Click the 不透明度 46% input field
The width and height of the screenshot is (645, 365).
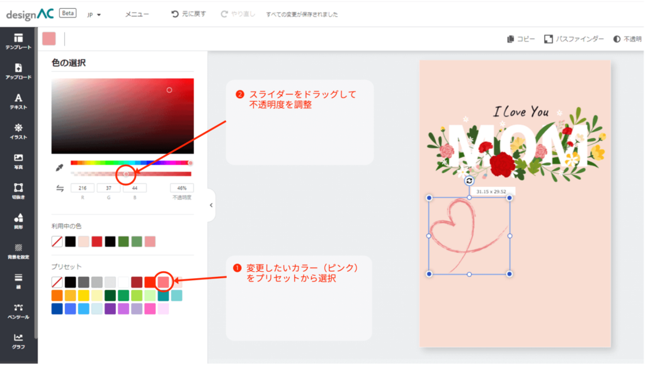pyautogui.click(x=182, y=188)
